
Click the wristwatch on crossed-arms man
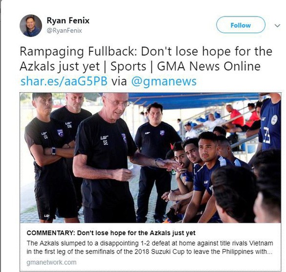tap(54, 151)
